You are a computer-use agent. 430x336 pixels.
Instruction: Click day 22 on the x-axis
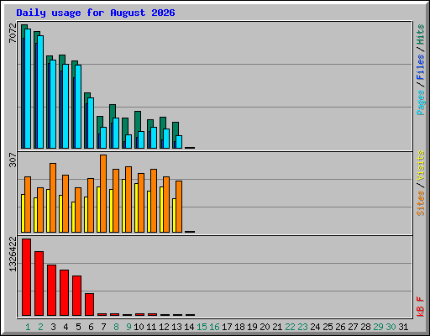290,327
